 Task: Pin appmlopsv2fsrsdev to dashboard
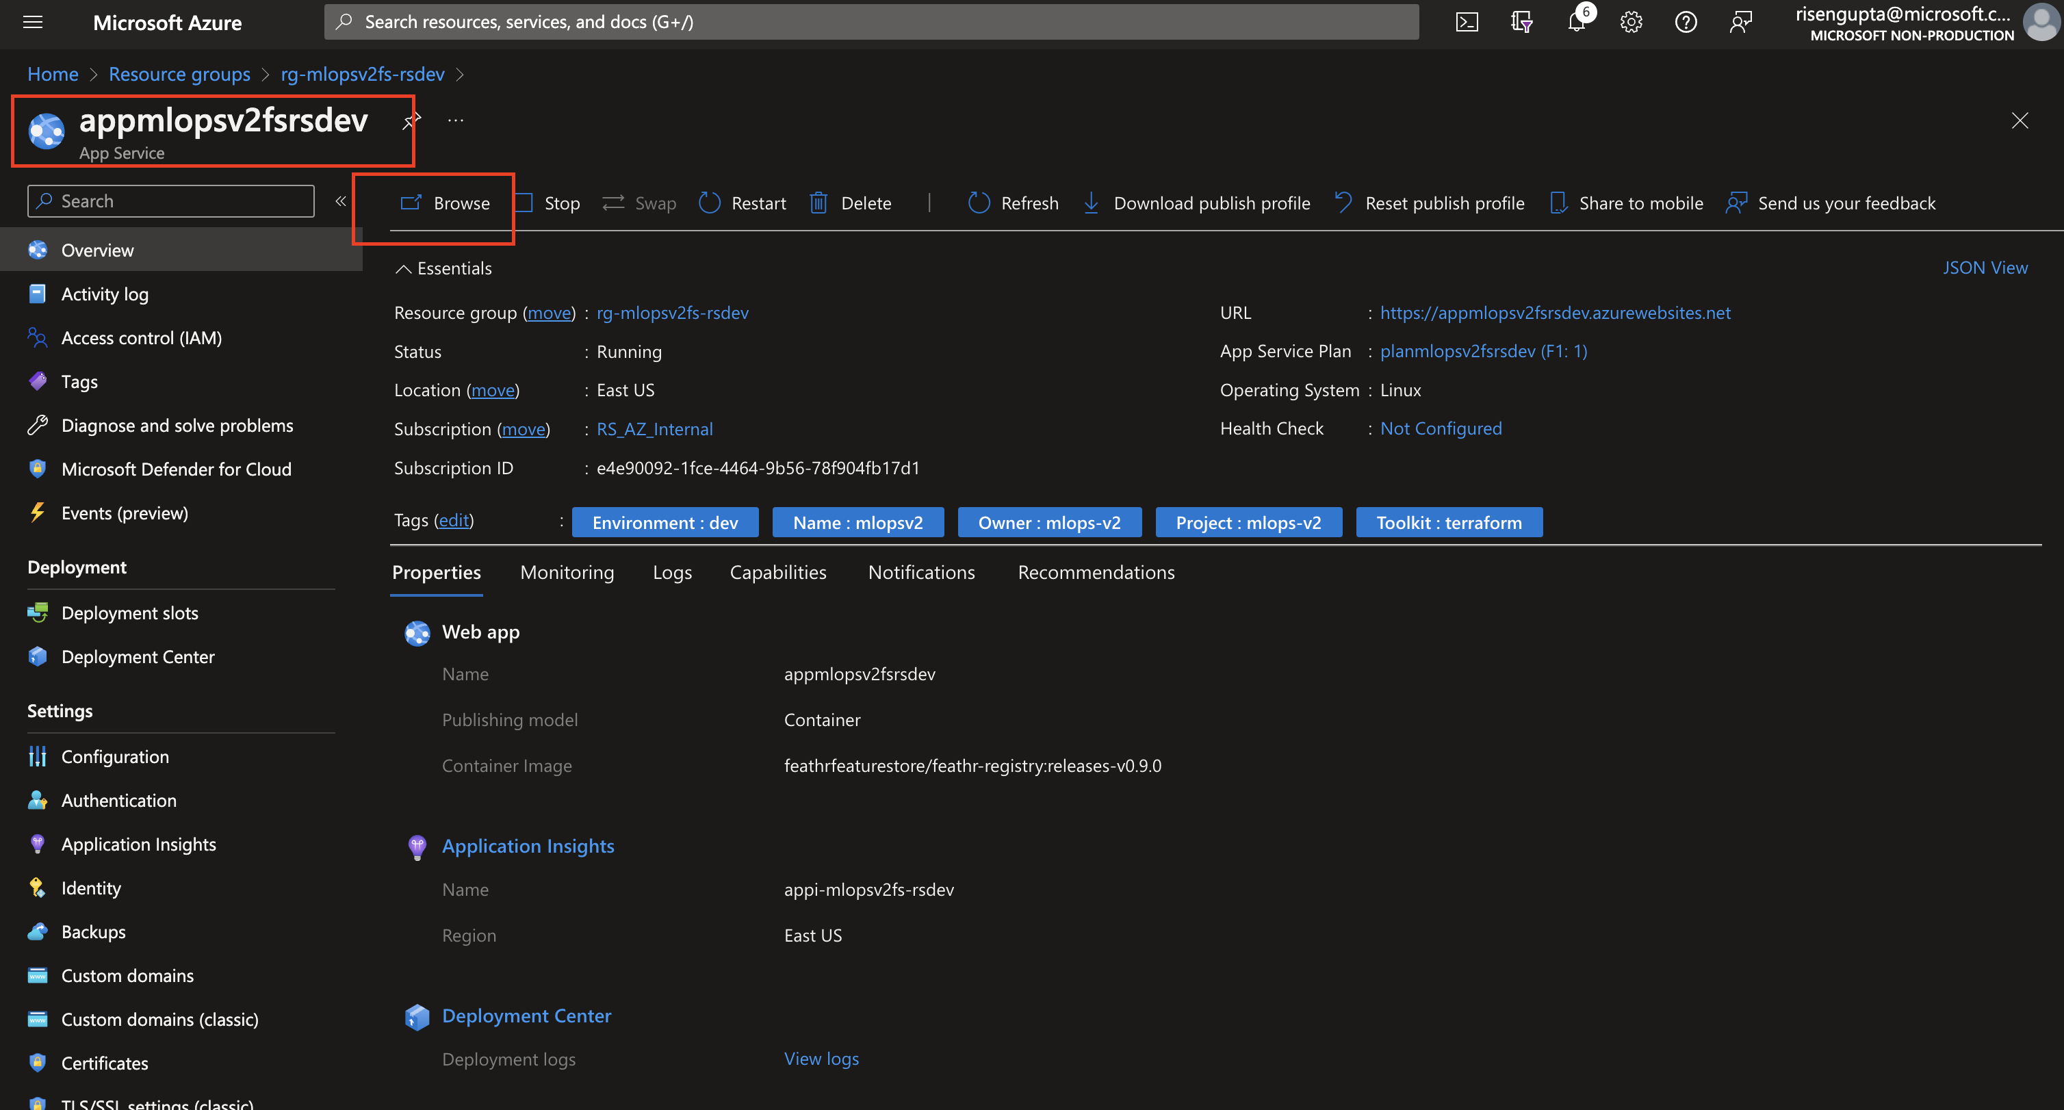(413, 121)
